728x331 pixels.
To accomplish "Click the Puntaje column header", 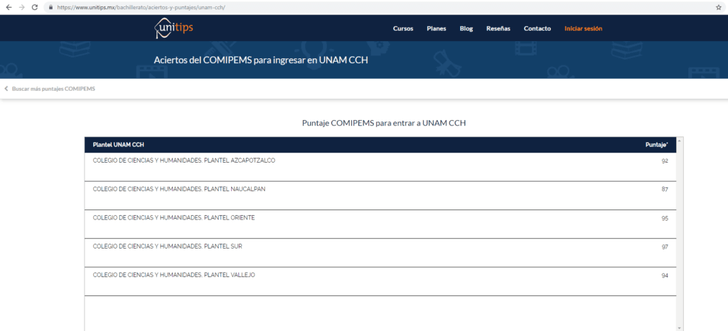I will (x=656, y=145).
